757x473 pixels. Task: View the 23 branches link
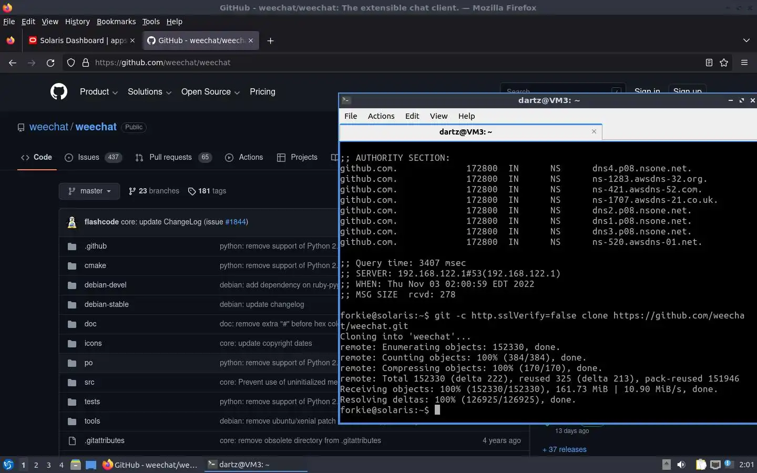coord(154,191)
